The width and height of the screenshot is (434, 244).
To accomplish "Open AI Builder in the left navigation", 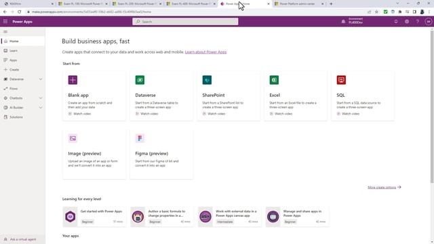I will tap(16, 108).
